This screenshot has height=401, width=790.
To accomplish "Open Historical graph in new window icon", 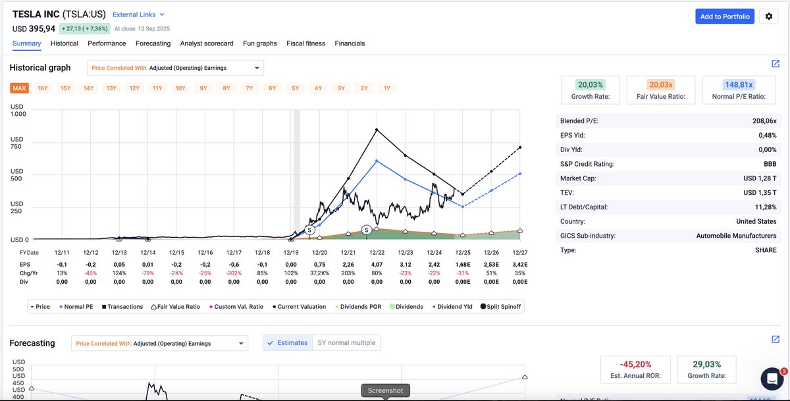I will click(x=776, y=64).
